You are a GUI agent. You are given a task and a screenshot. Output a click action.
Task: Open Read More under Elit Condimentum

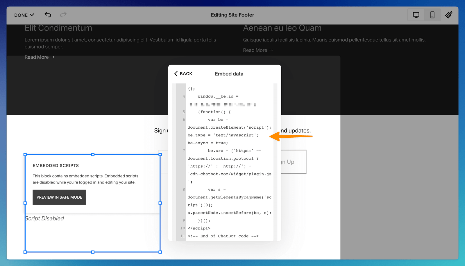[x=39, y=57]
